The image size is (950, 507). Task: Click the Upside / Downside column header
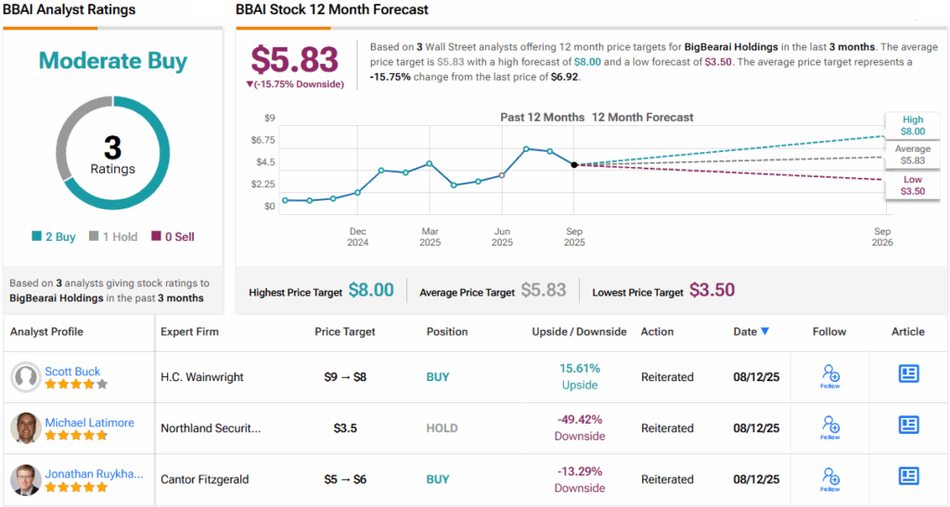(579, 332)
